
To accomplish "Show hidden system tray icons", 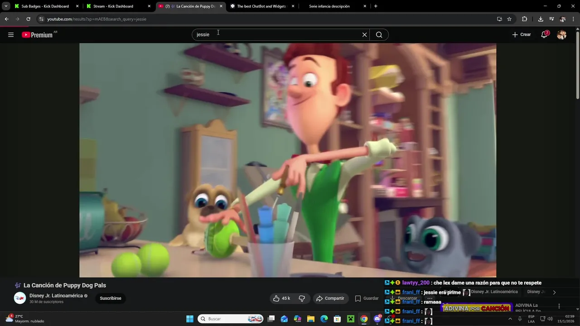I will (x=510, y=319).
